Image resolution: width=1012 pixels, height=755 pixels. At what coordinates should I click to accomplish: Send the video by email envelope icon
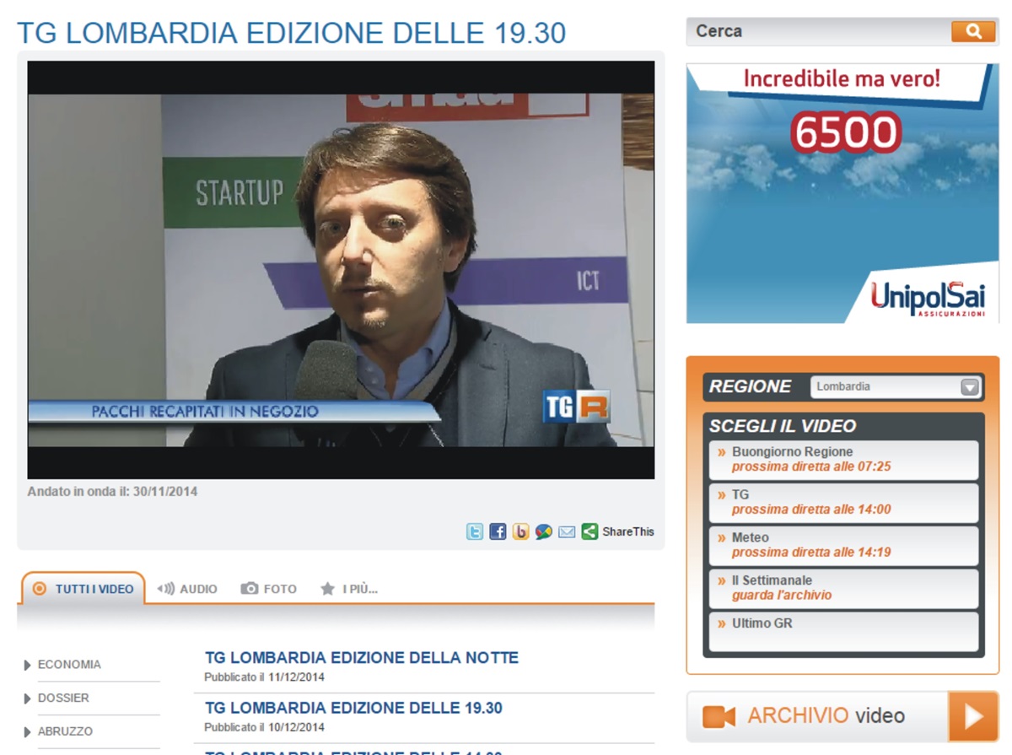coord(567,531)
